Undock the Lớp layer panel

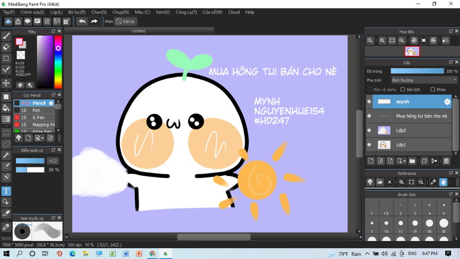pyautogui.click(x=451, y=62)
